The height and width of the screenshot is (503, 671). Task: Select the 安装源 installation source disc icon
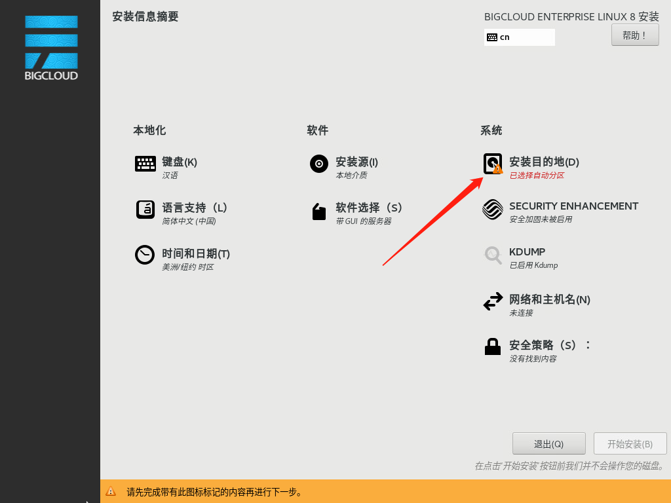[318, 164]
